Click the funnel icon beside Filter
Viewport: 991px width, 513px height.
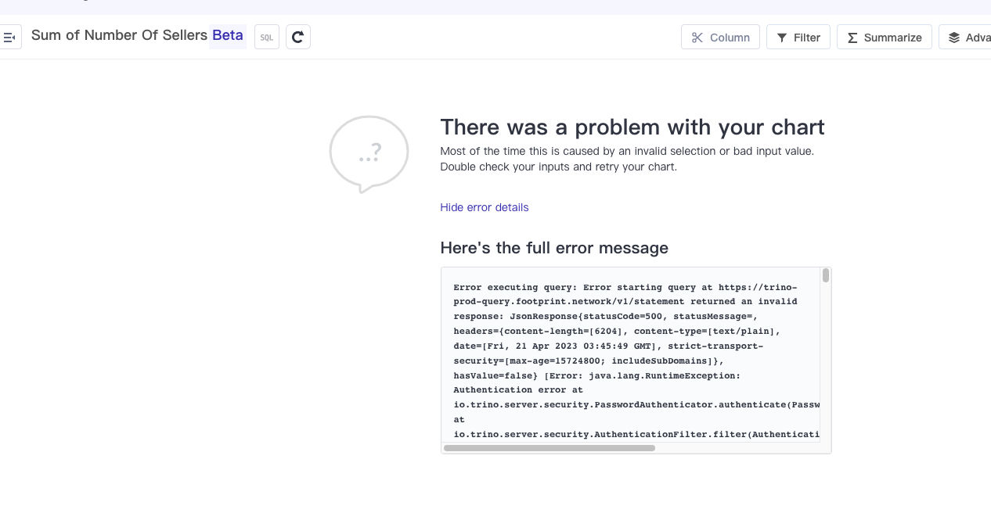click(x=781, y=37)
